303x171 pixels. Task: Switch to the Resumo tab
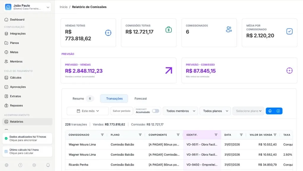(x=83, y=99)
